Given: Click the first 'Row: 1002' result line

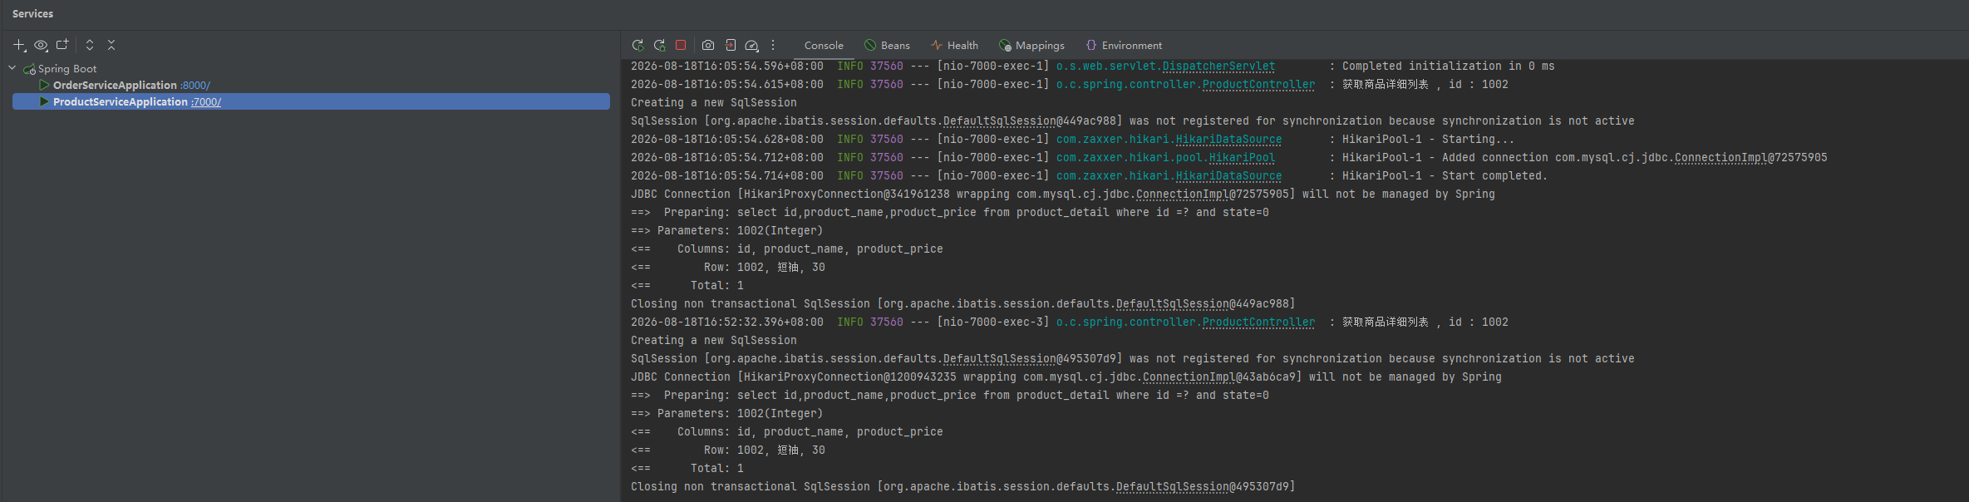Looking at the screenshot, I should coord(727,267).
